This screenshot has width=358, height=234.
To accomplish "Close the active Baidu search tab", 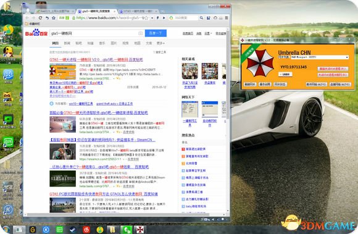I will coord(115,11).
